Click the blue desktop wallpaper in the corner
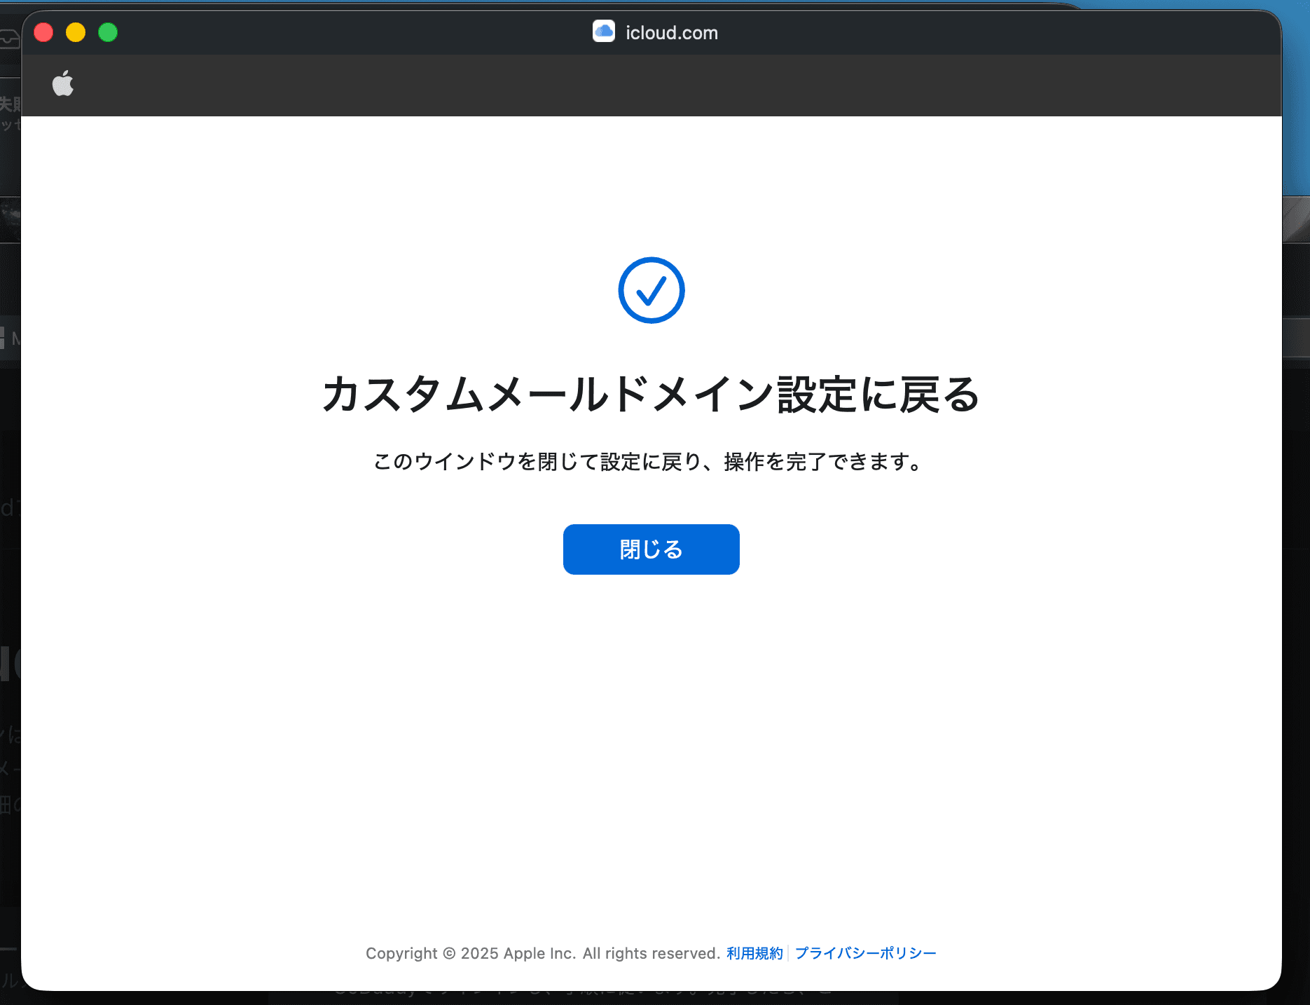The width and height of the screenshot is (1310, 1005). coord(1296,105)
